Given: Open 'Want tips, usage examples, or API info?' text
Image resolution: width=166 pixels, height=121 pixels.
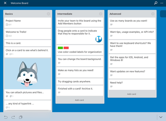Looking at the screenshot, I should tap(132, 32).
